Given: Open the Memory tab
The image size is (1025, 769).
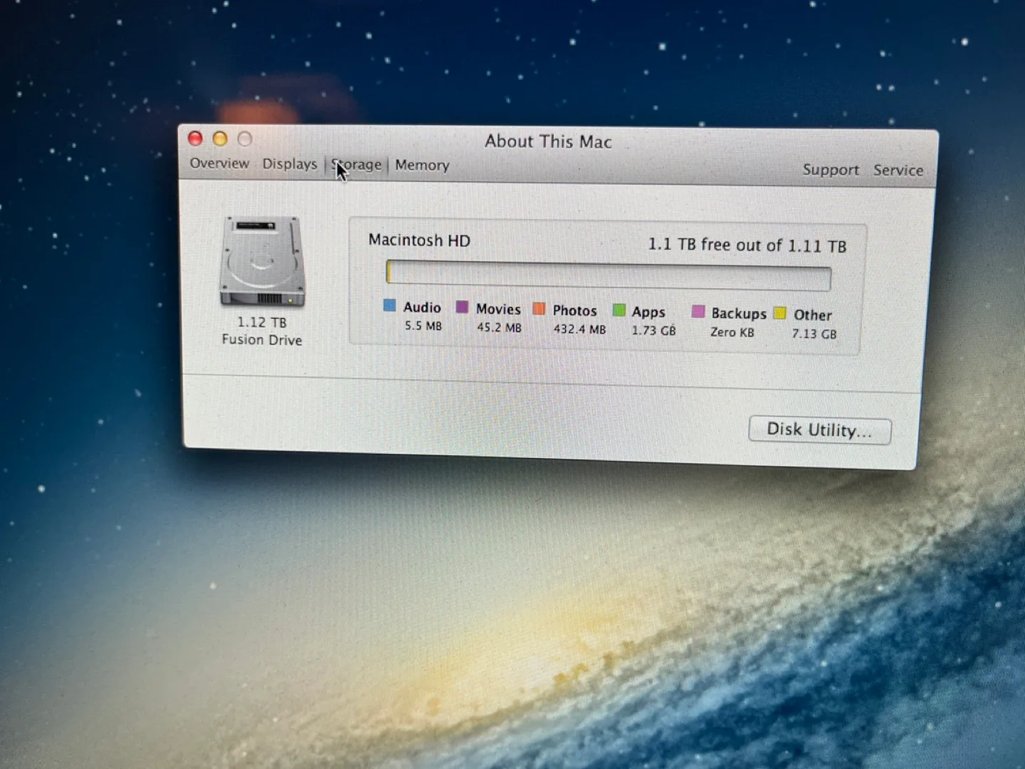Looking at the screenshot, I should coord(421,165).
